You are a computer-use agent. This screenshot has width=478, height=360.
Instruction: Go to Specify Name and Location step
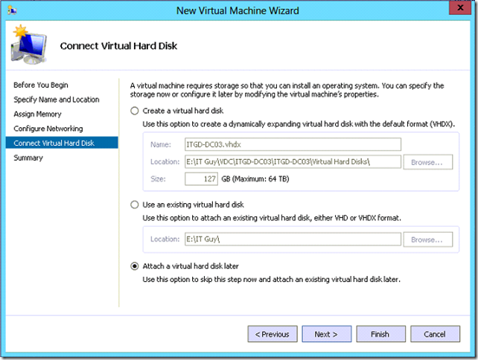click(x=57, y=100)
